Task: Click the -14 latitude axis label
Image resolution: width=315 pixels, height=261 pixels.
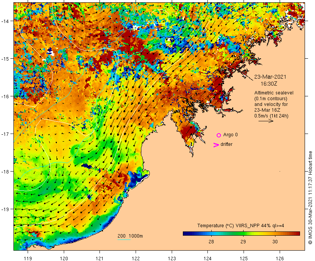Action: tap(5, 21)
